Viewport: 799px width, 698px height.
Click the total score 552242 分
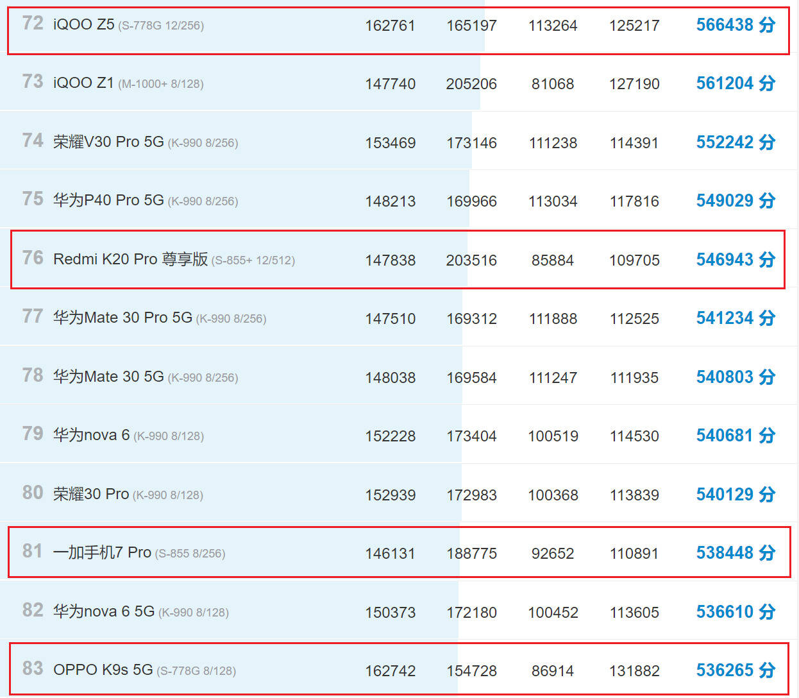(736, 142)
